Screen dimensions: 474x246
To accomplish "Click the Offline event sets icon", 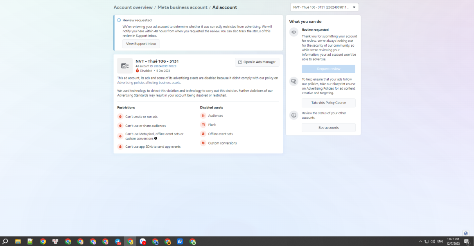I will pyautogui.click(x=203, y=133).
